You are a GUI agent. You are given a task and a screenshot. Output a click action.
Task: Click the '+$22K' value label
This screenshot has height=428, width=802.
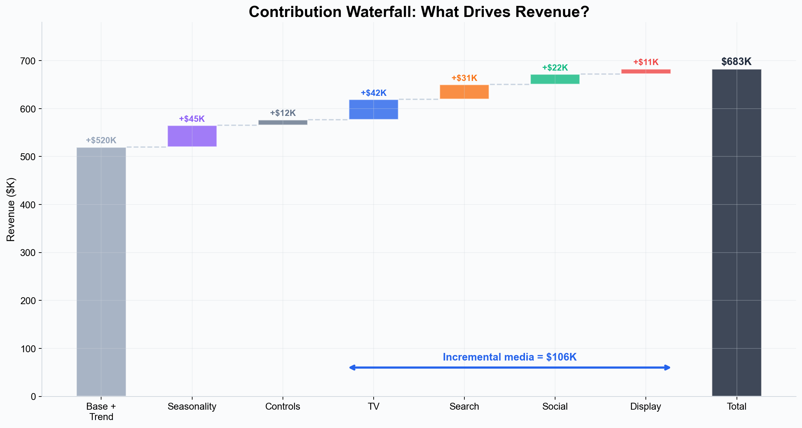tap(555, 68)
